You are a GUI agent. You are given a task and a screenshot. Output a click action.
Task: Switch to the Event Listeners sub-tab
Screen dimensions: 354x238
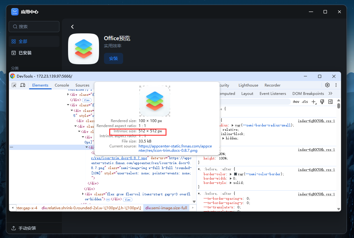pyautogui.click(x=273, y=93)
